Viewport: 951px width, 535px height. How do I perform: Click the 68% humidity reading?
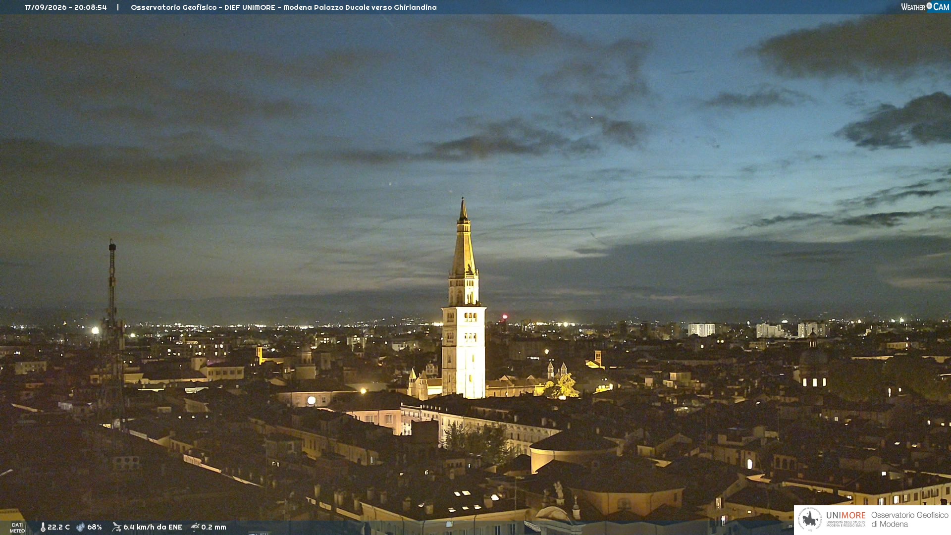point(95,527)
